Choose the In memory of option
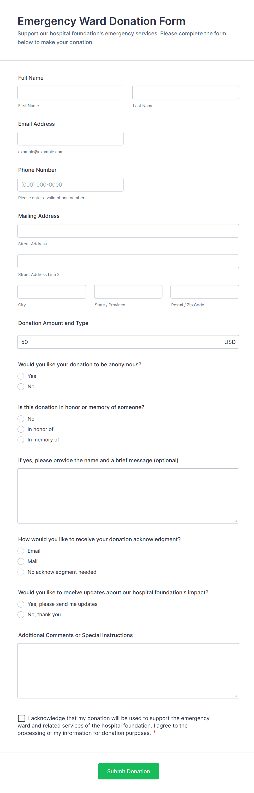The image size is (254, 793). click(21, 440)
